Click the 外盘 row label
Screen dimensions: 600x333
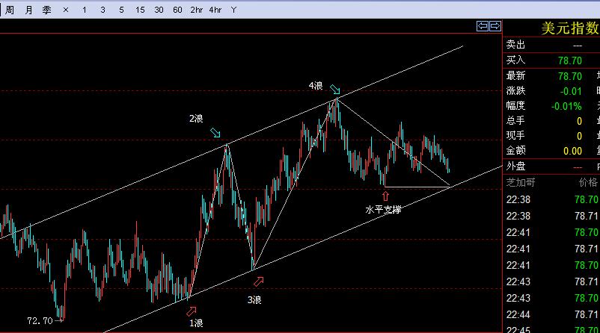coord(515,166)
